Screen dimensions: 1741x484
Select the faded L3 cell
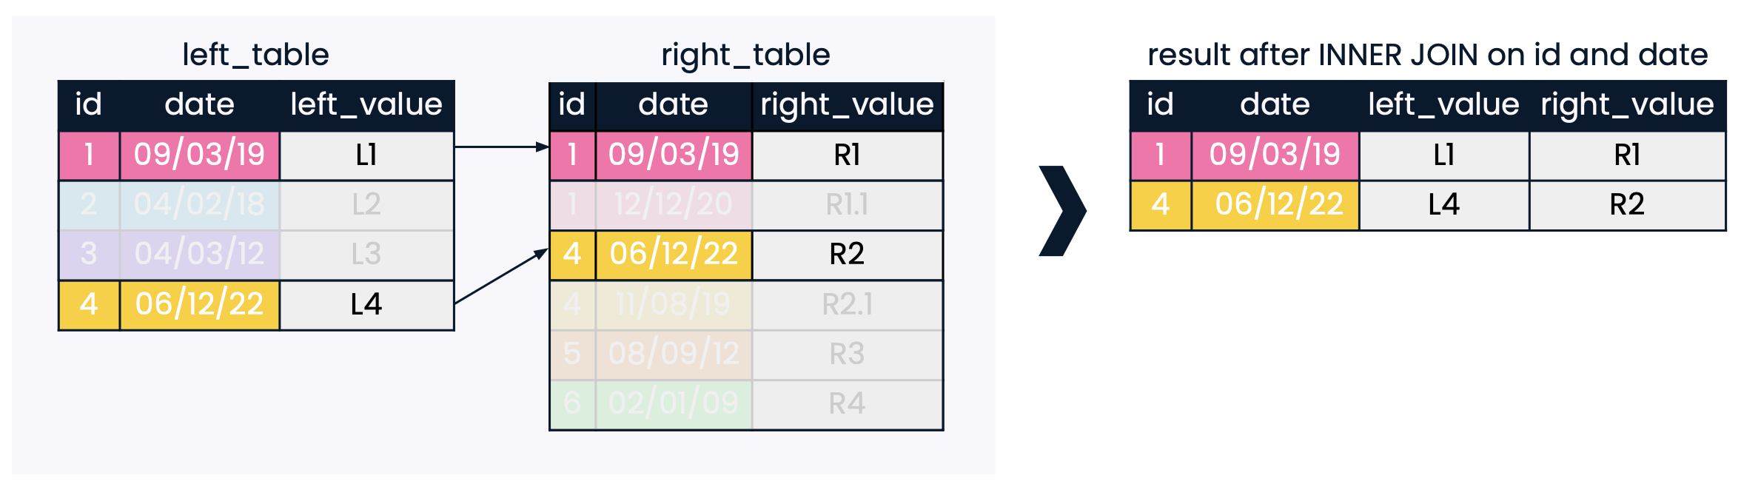click(x=366, y=254)
